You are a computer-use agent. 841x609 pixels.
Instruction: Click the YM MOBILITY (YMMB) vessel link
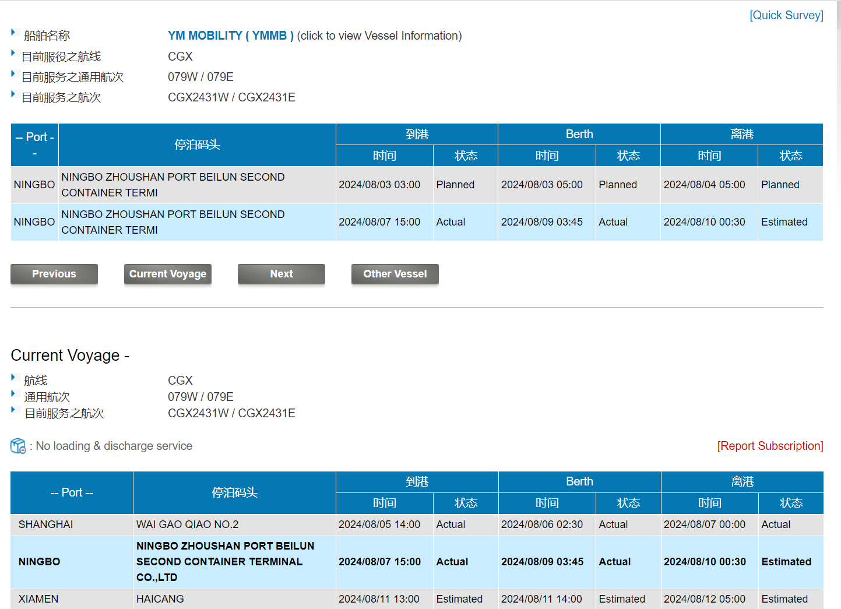point(231,36)
